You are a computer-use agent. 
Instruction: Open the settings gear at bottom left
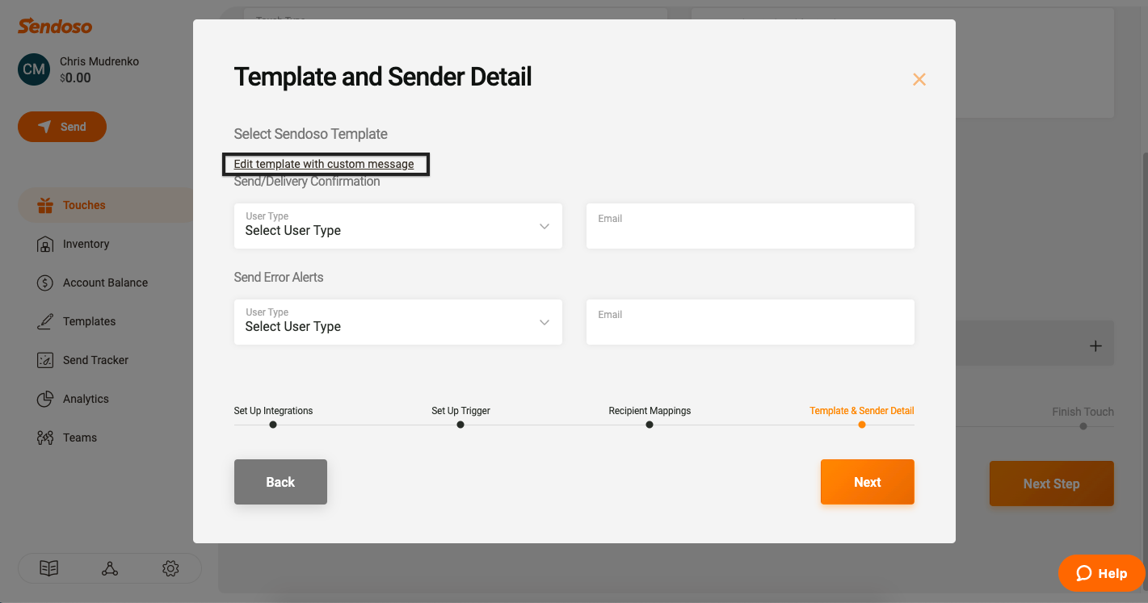click(170, 568)
